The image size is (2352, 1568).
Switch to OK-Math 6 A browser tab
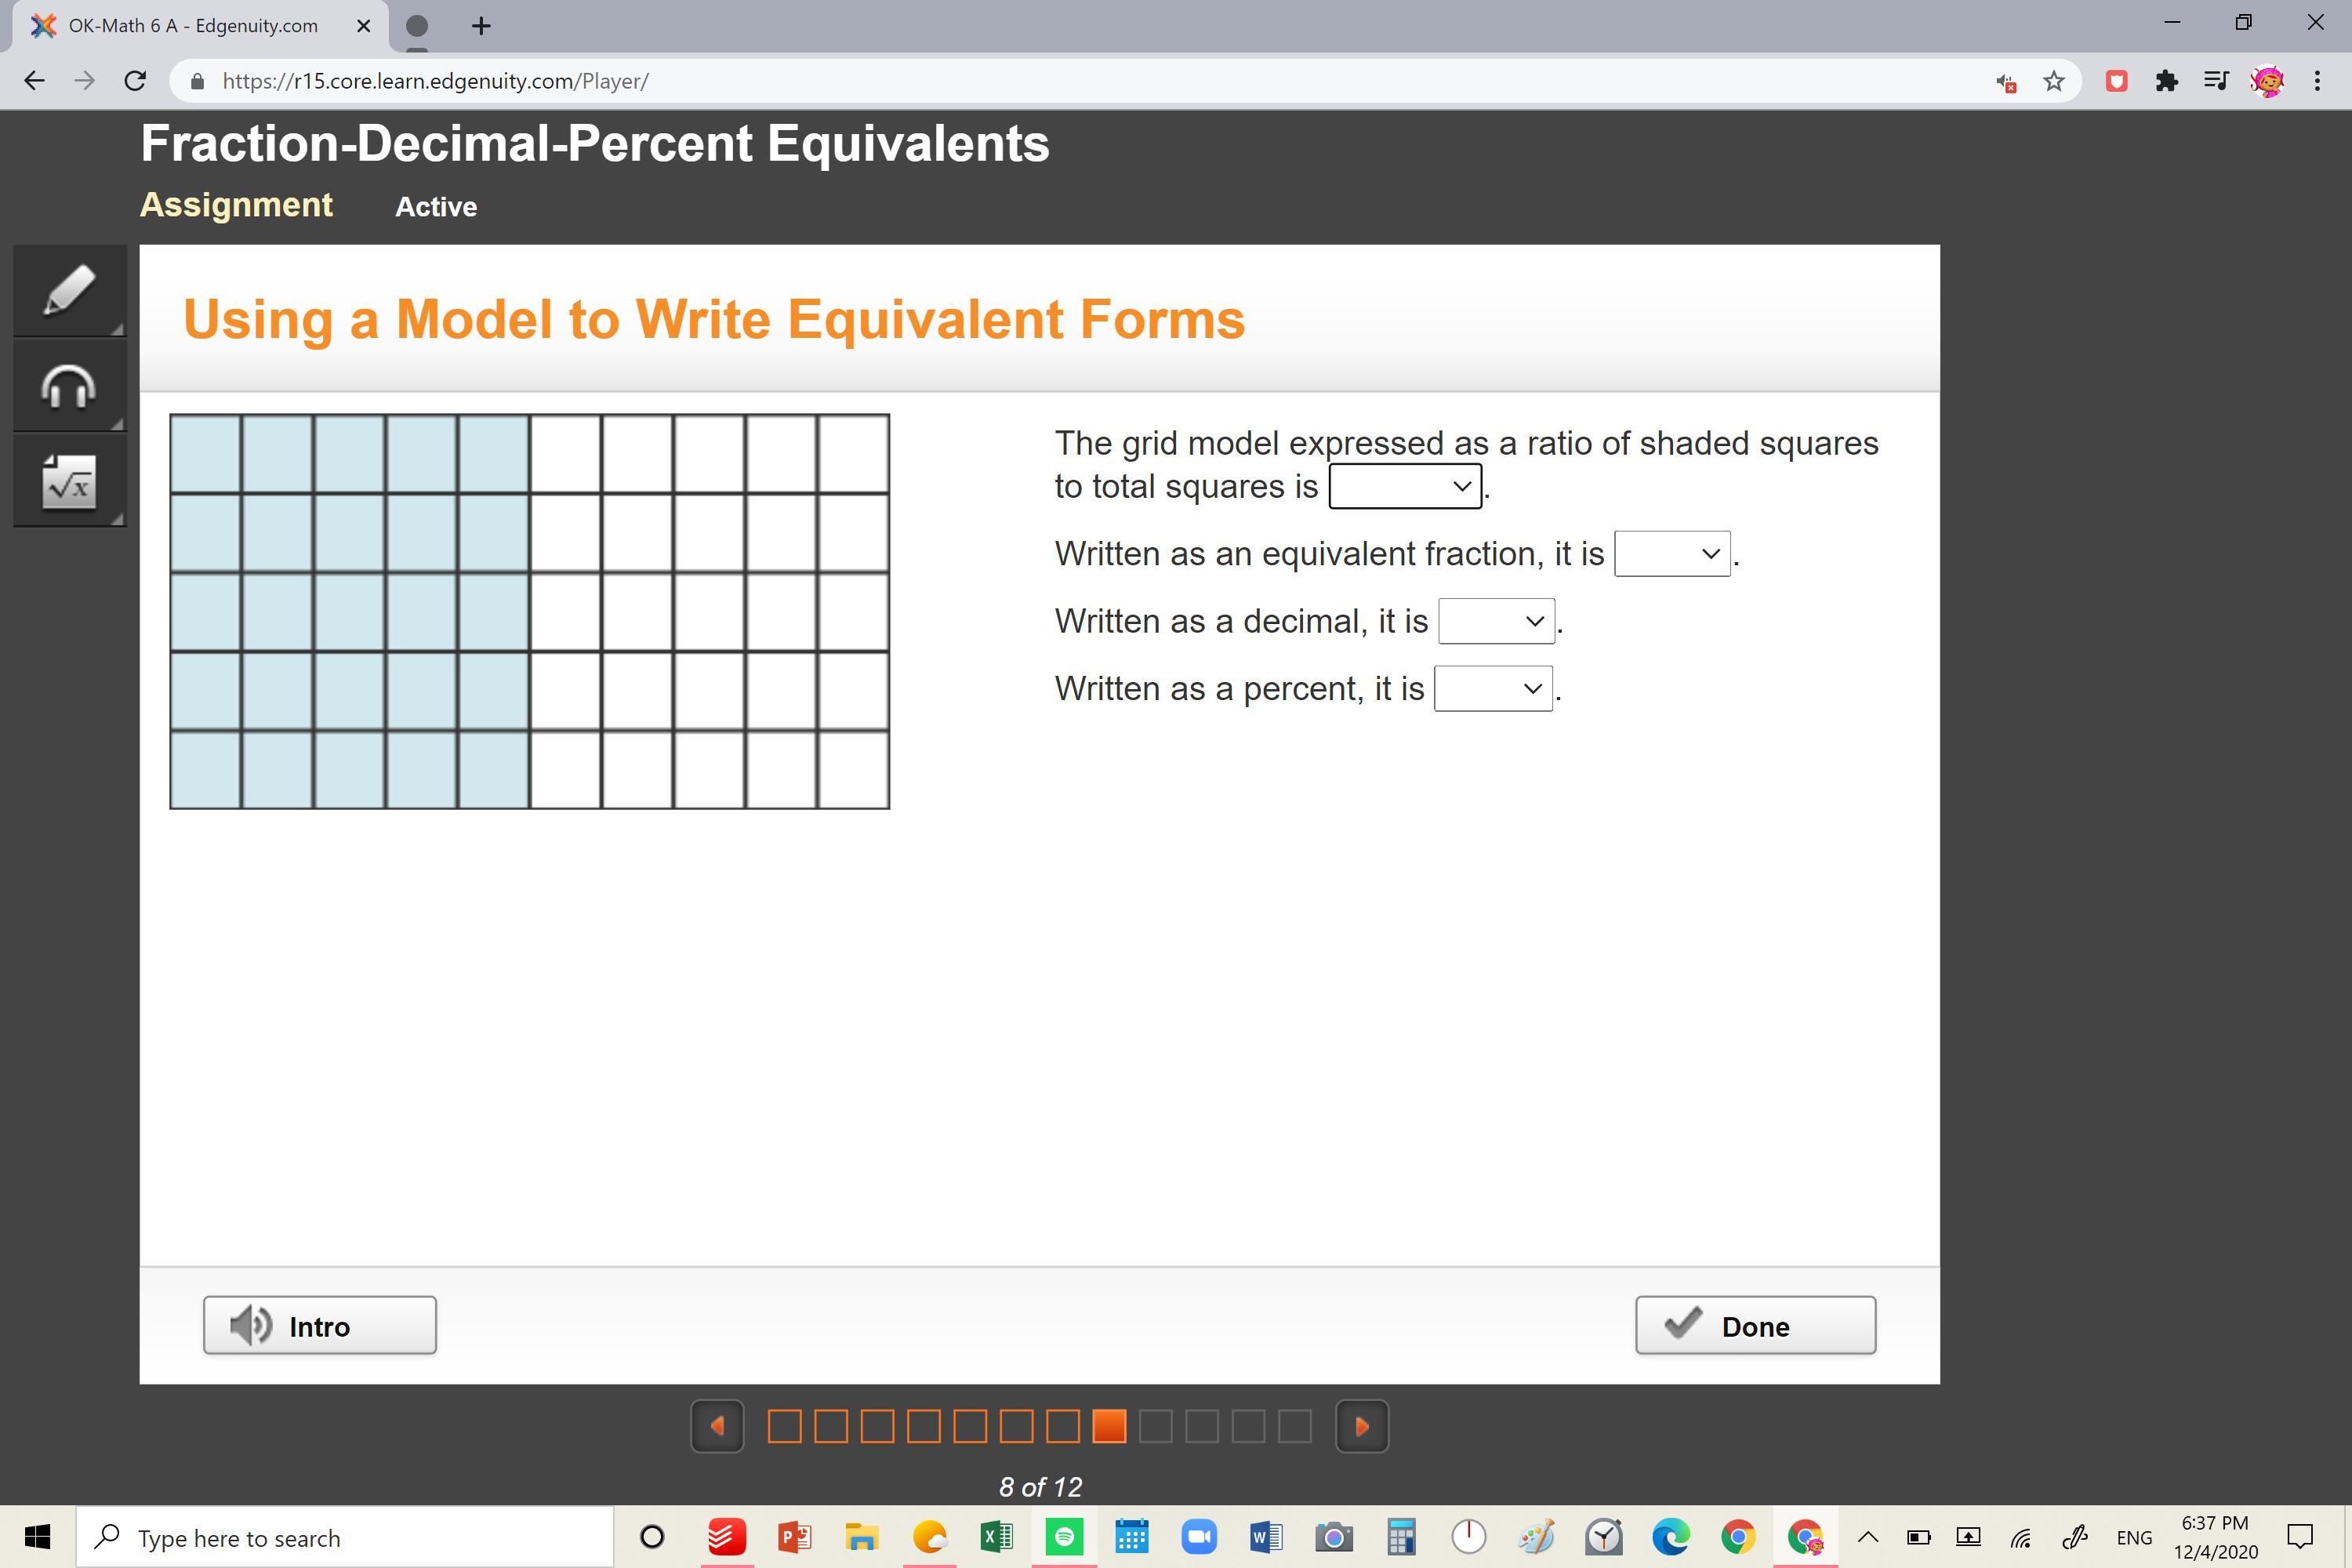click(193, 26)
